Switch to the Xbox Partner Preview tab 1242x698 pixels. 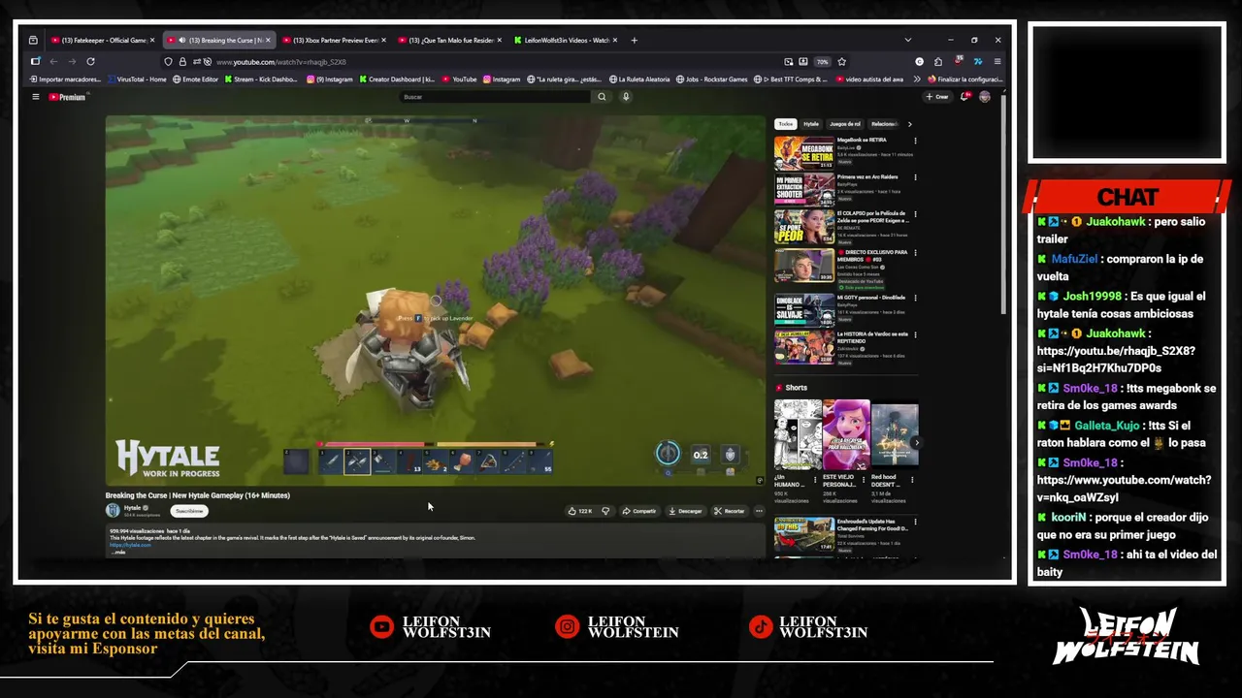(x=335, y=41)
